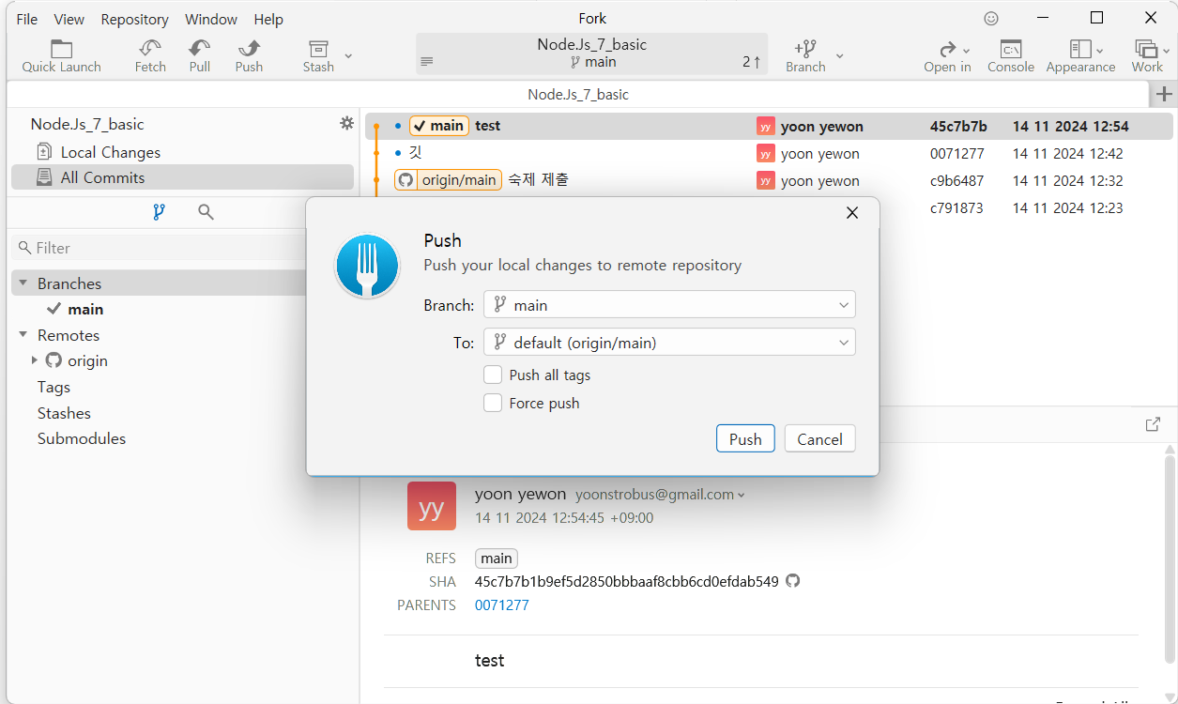Close the Push dialog with X

852,213
